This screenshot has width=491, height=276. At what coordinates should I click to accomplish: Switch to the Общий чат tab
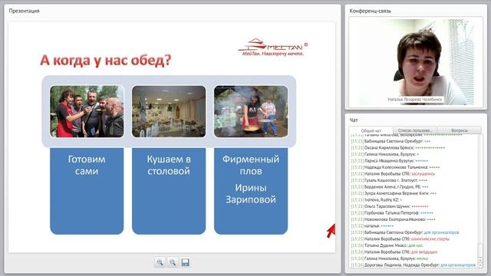371,130
